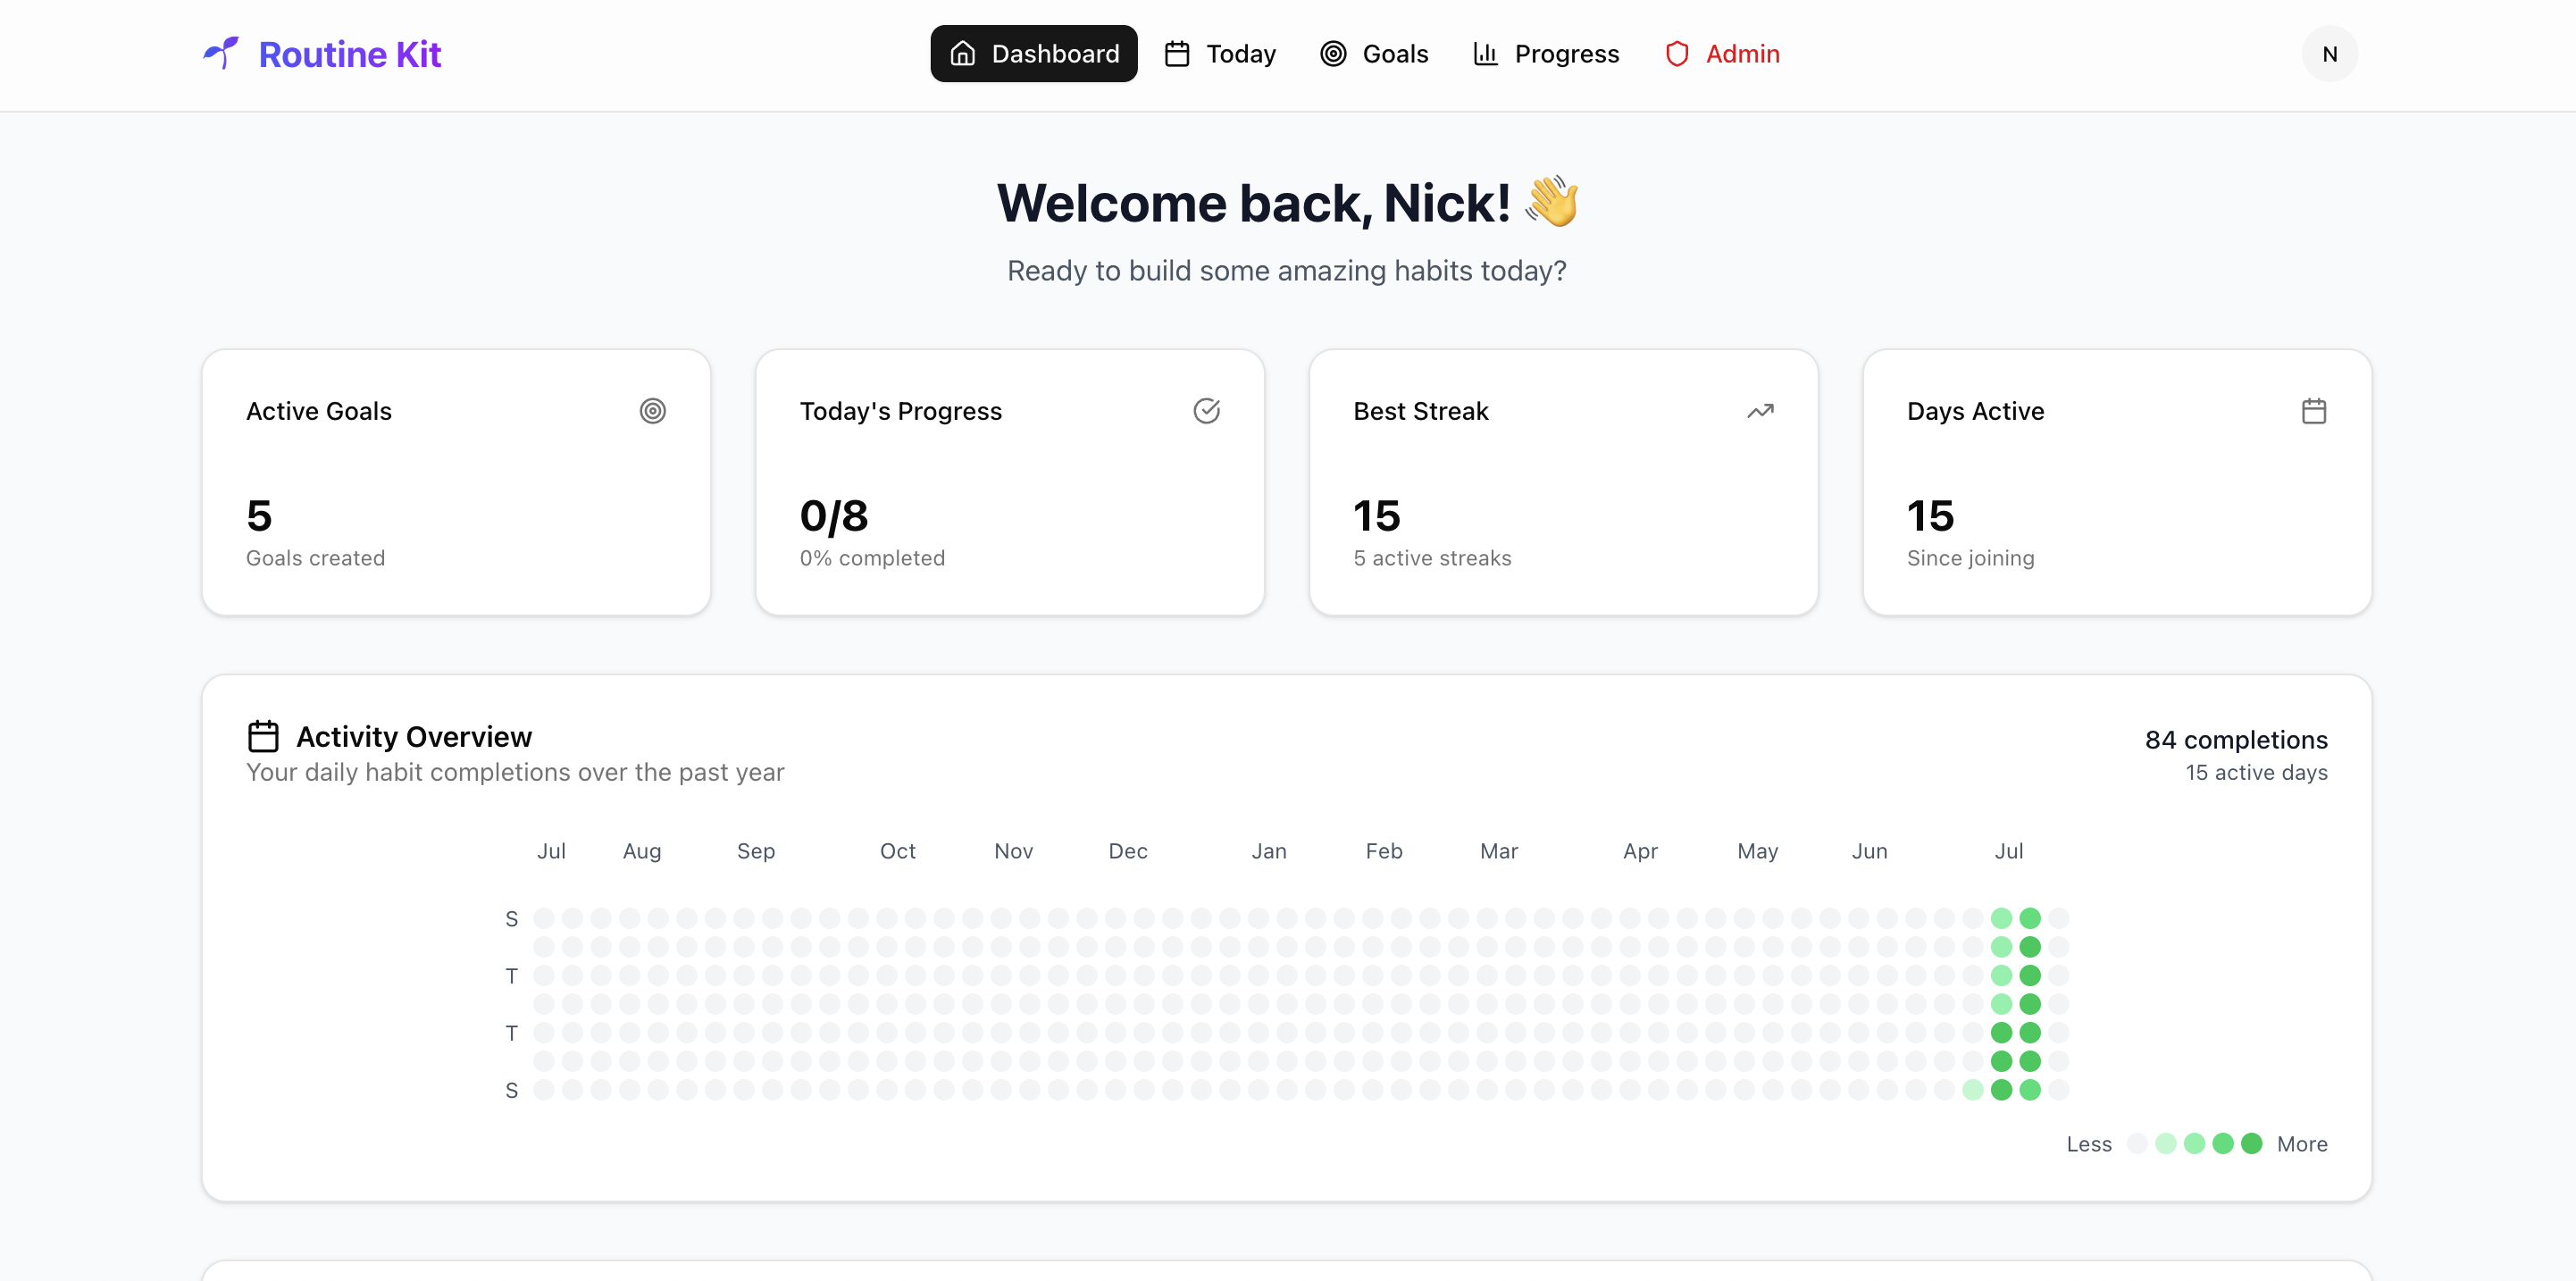Click the shield icon next to Admin
2576x1281 pixels.
[1677, 54]
